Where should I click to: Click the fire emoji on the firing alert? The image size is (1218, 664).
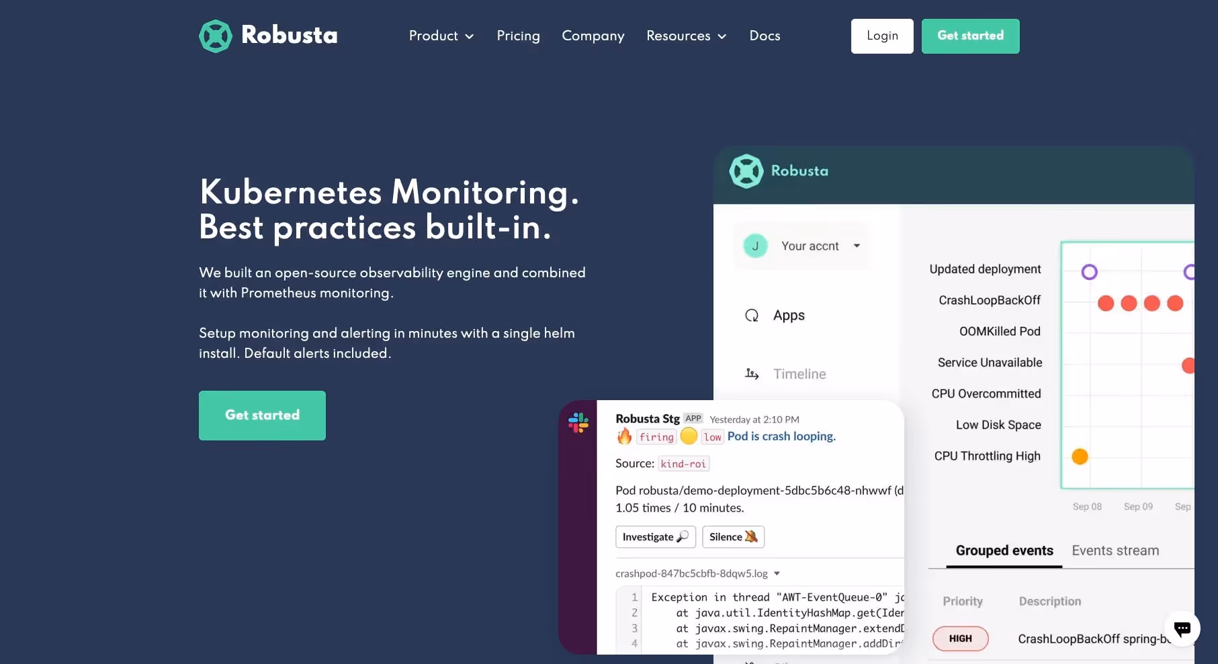623,436
